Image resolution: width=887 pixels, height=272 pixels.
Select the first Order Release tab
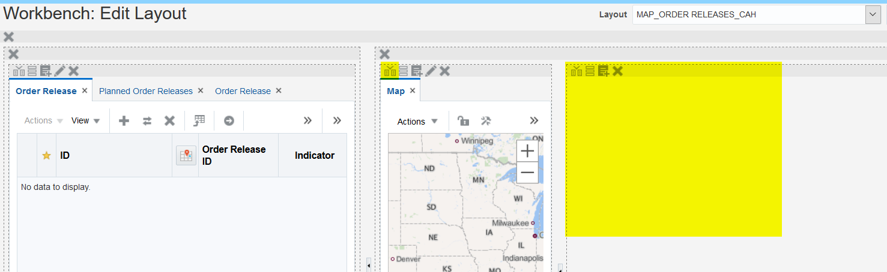(x=46, y=91)
